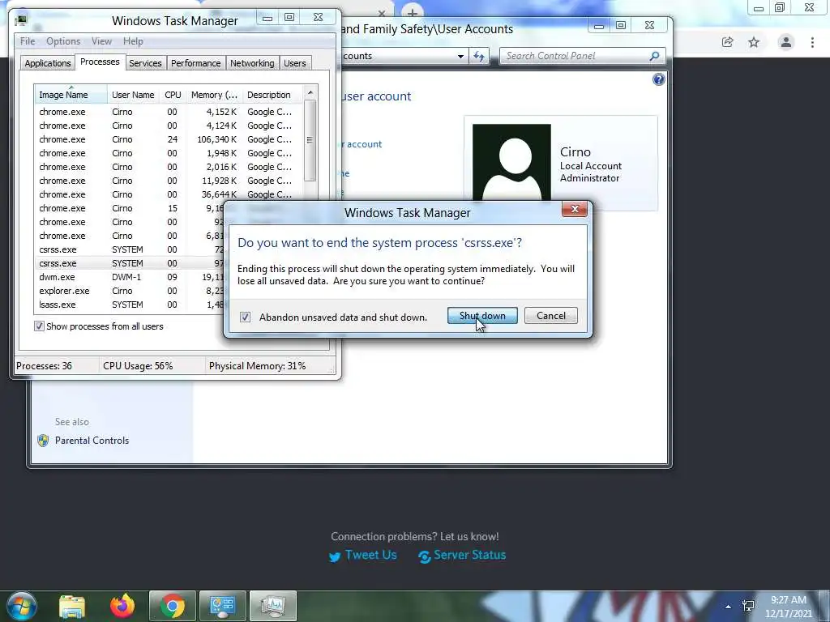This screenshot has width=830, height=622.
Task: Click the Twitter bird icon
Action: (x=335, y=557)
